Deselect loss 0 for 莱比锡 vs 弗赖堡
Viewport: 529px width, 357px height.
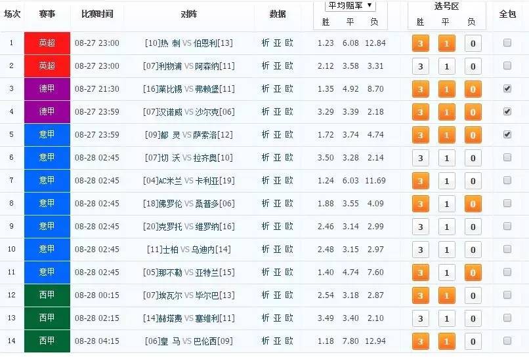pyautogui.click(x=473, y=89)
